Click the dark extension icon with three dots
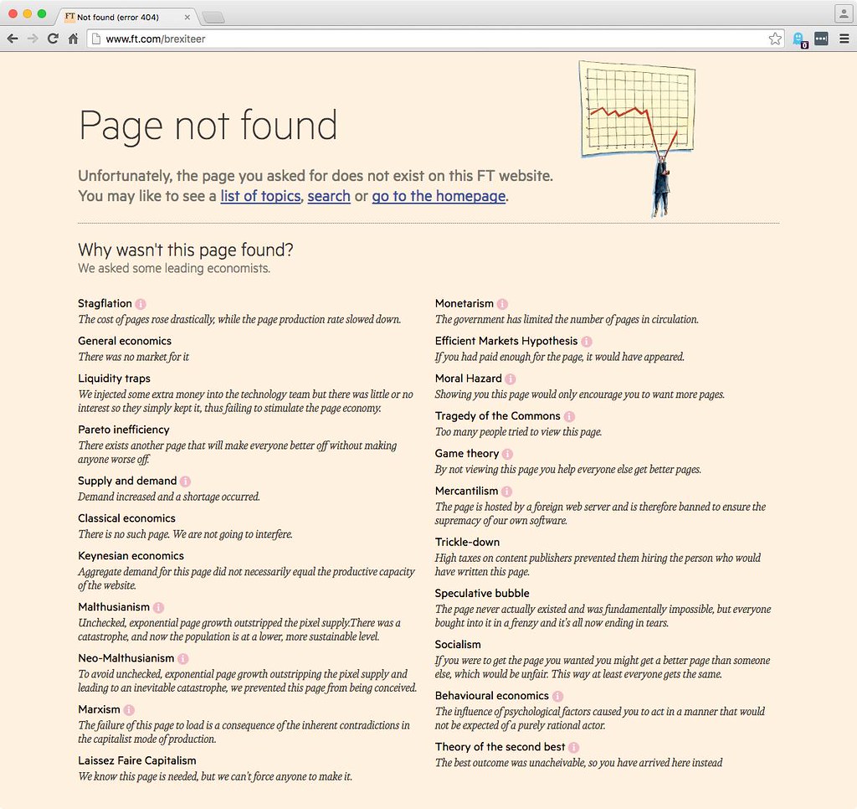This screenshot has width=857, height=809. 821,39
